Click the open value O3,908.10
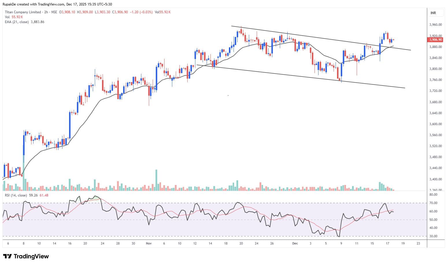The width and height of the screenshot is (448, 265). (x=67, y=12)
